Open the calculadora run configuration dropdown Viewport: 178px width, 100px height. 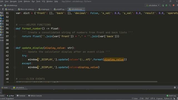[x=152, y=5]
